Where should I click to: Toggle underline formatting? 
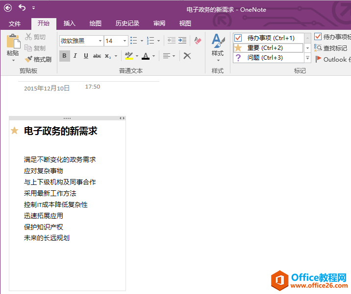86,56
